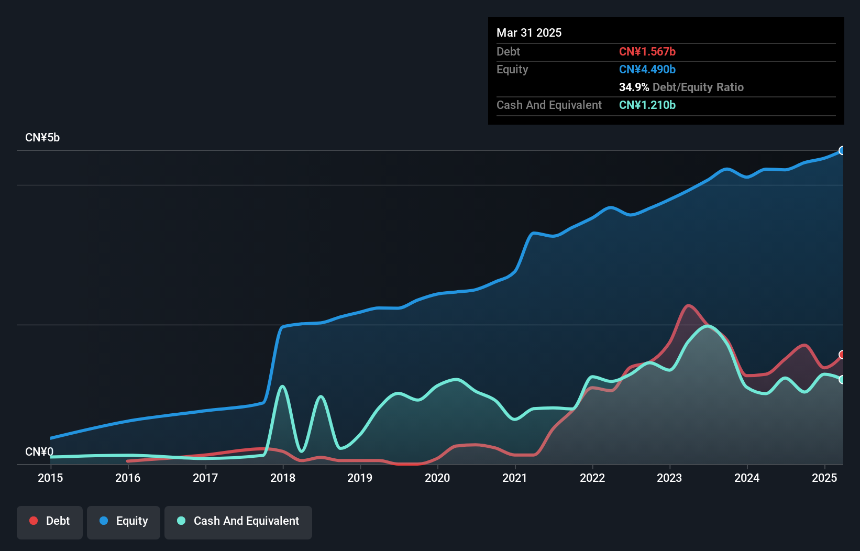Image resolution: width=860 pixels, height=551 pixels.
Task: Select the blue Equity endpoint marker at Mar 2025
Action: [842, 151]
